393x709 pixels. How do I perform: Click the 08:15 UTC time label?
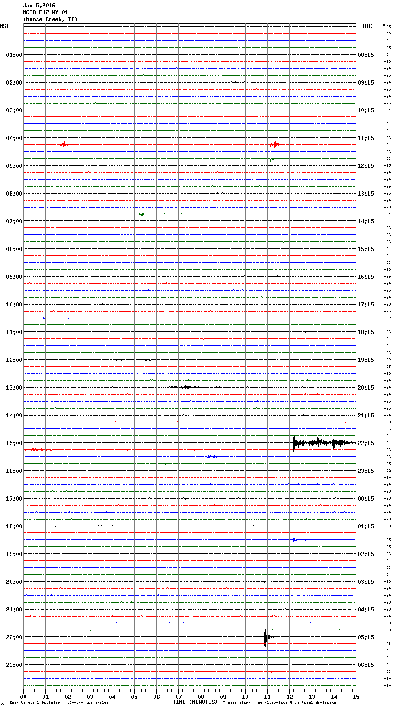tap(366, 55)
